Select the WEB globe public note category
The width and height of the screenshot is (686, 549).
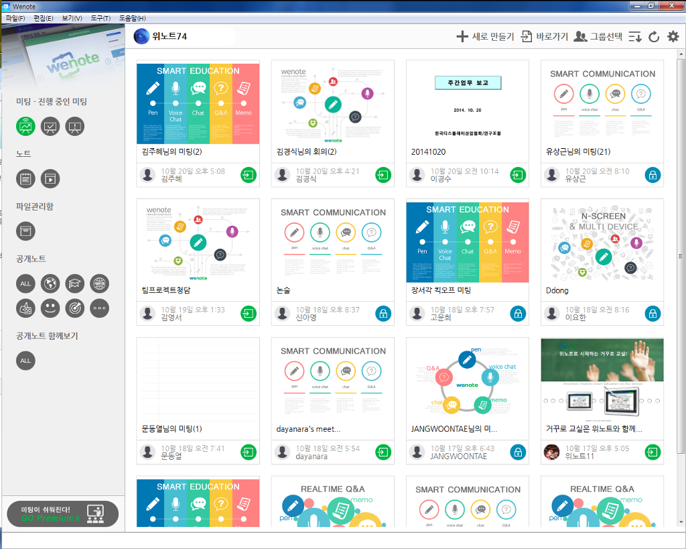[99, 284]
